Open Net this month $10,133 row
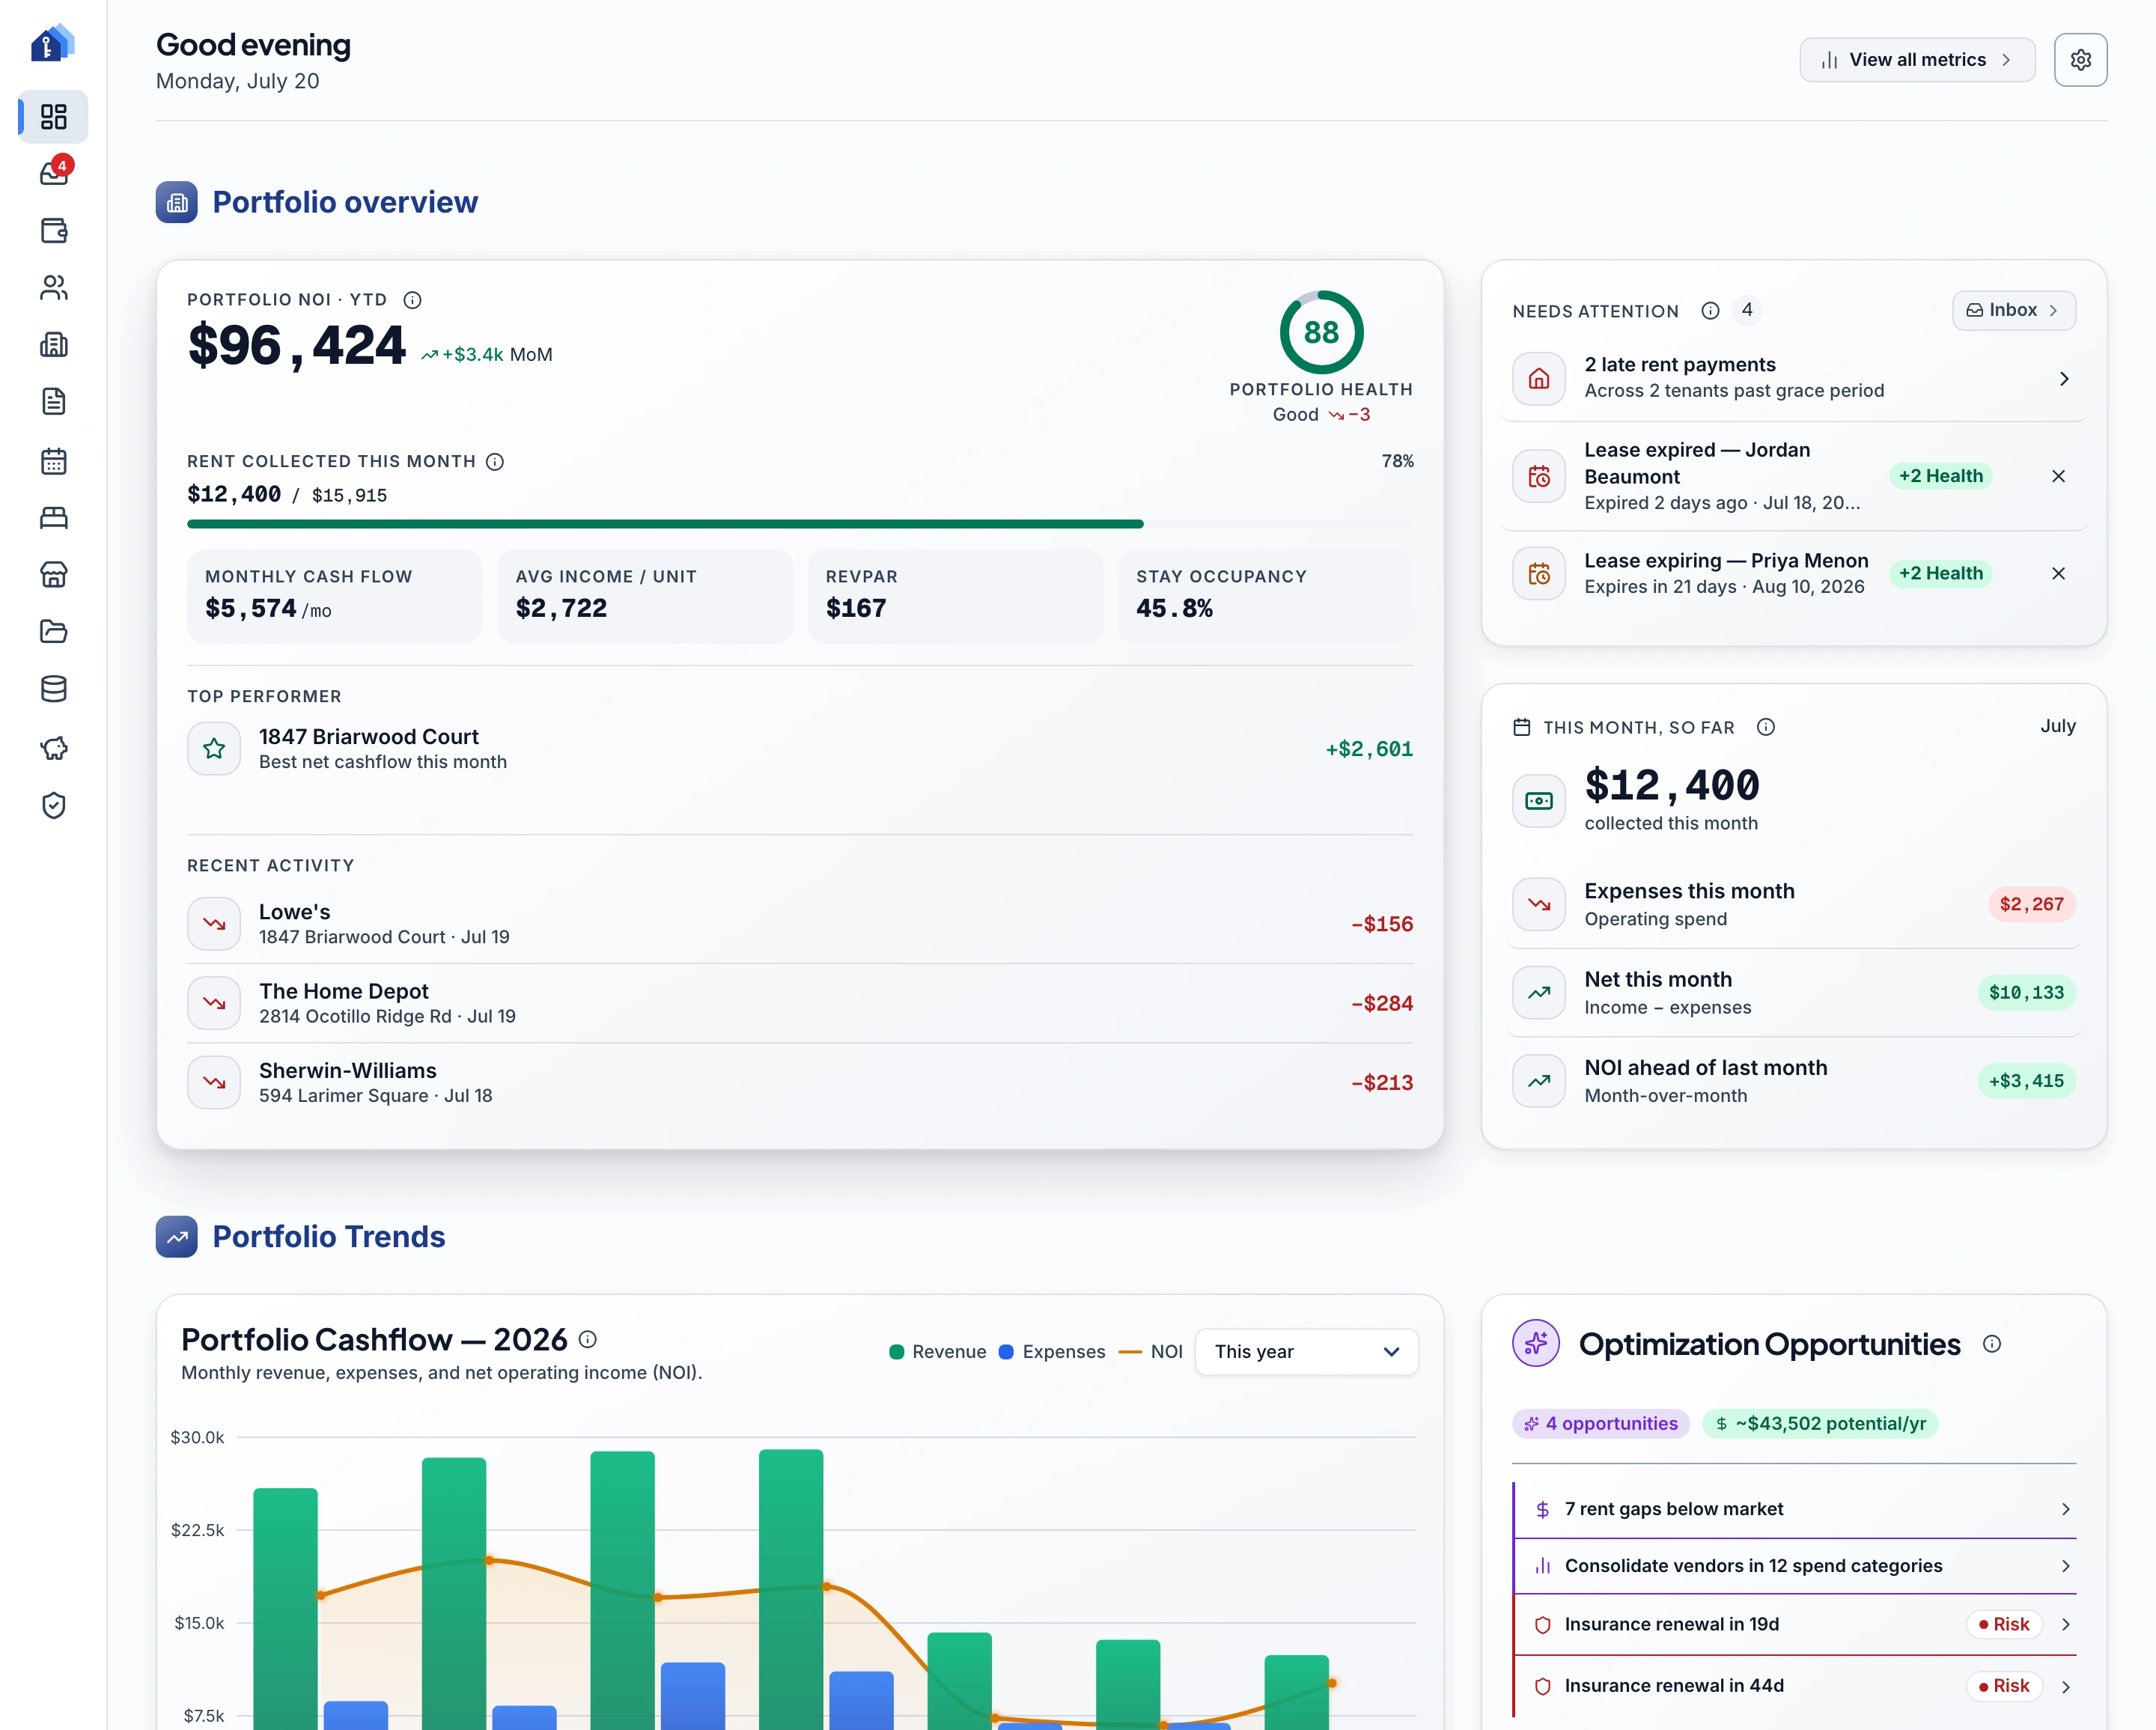Screen dimensions: 2156x1730 pyautogui.click(x=1794, y=993)
